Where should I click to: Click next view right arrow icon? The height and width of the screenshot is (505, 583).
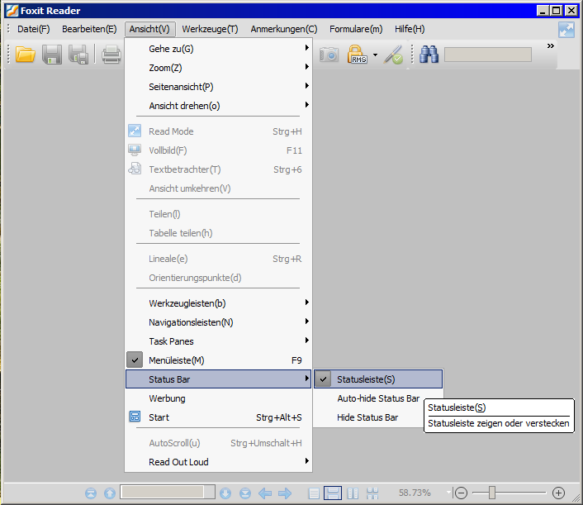click(x=285, y=493)
